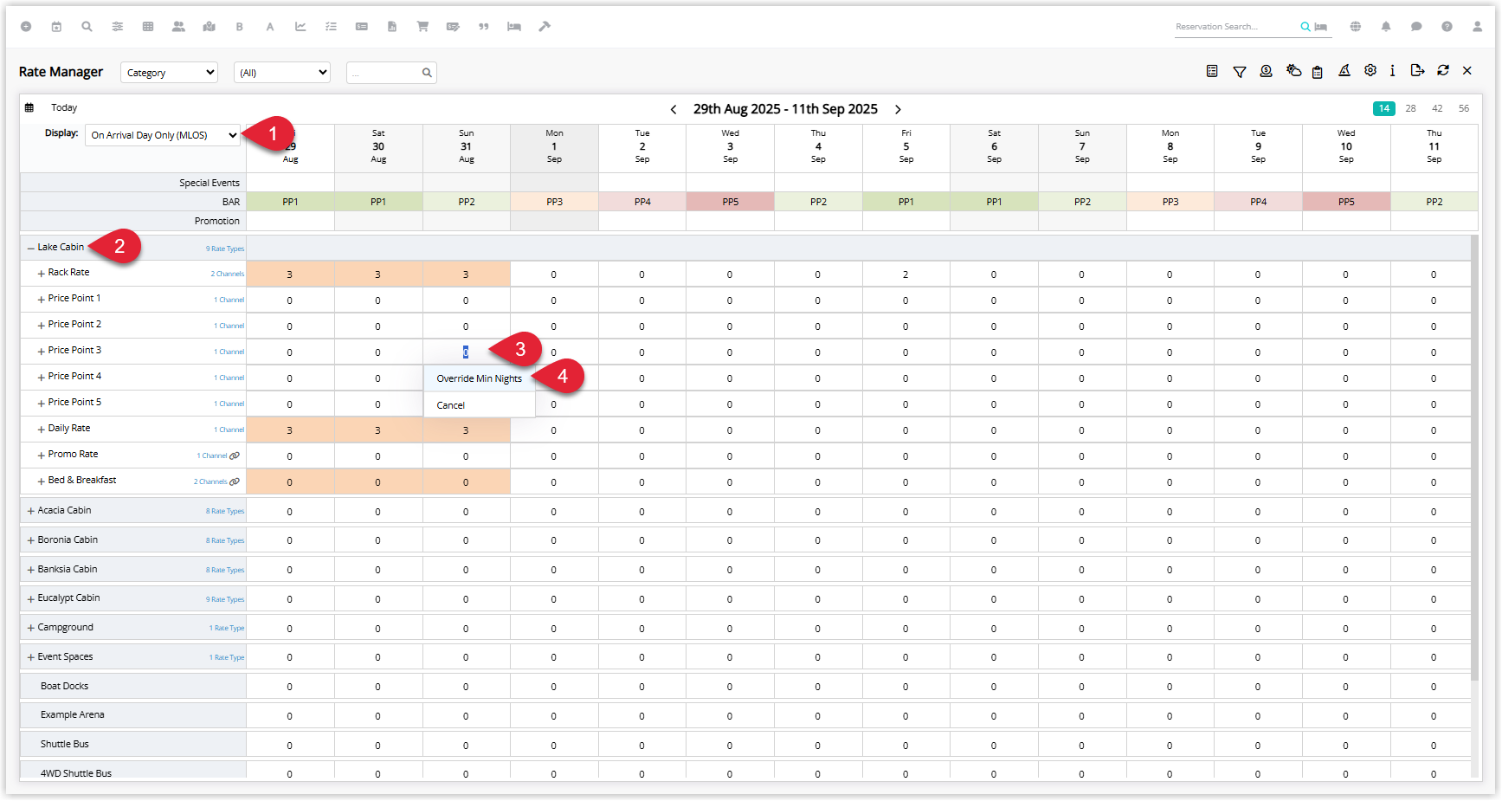Viewport: 1502px width, 801px height.
Task: Click the Rack Rate cell showing 2 on Fri 5 Sep
Action: click(x=906, y=275)
